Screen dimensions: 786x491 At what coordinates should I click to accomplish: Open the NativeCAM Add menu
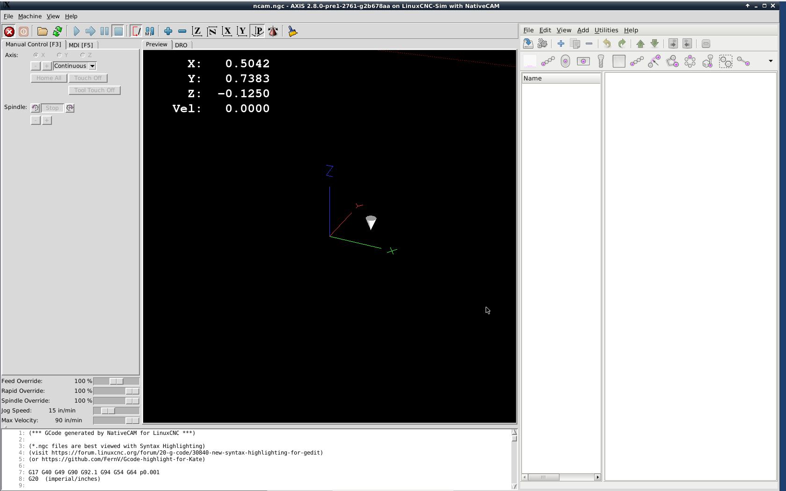pyautogui.click(x=583, y=30)
